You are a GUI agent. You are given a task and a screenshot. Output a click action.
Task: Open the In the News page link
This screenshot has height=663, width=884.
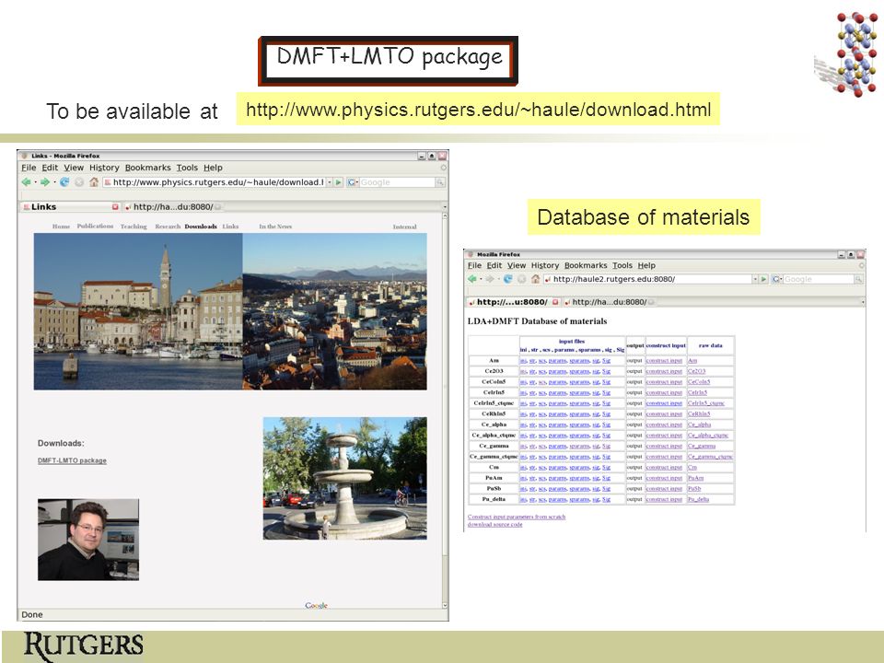point(275,227)
